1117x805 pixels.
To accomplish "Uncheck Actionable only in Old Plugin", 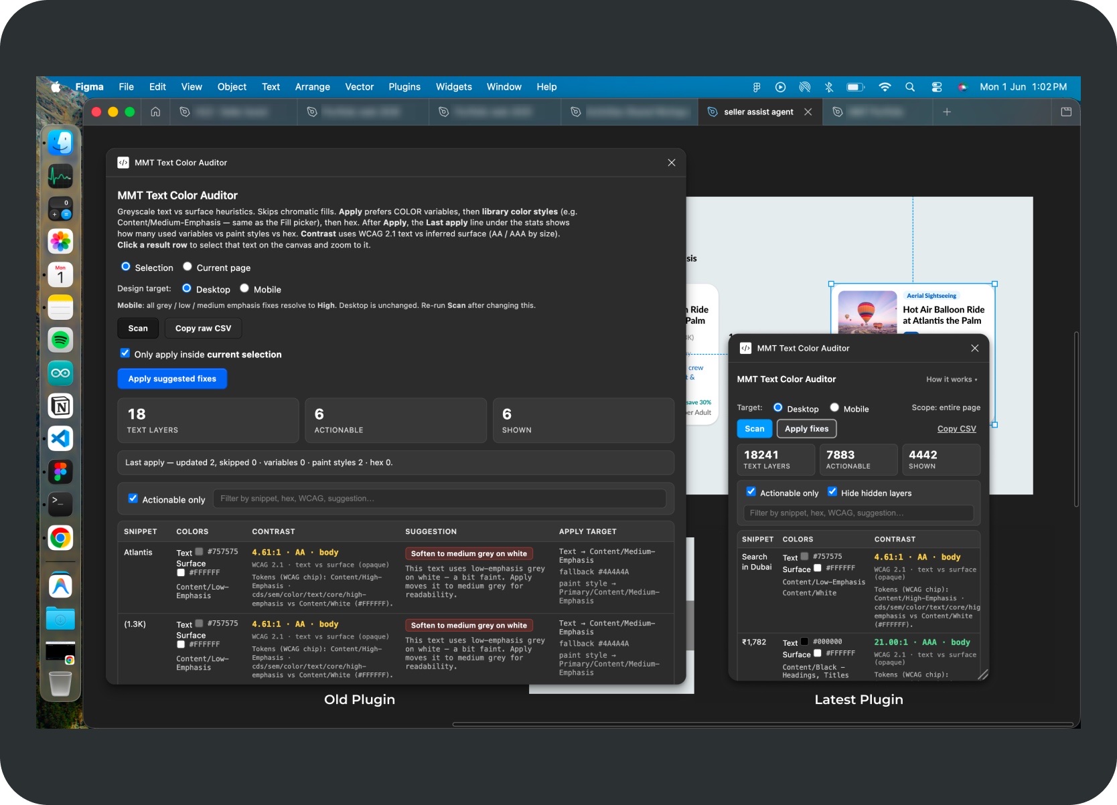I will (133, 499).
